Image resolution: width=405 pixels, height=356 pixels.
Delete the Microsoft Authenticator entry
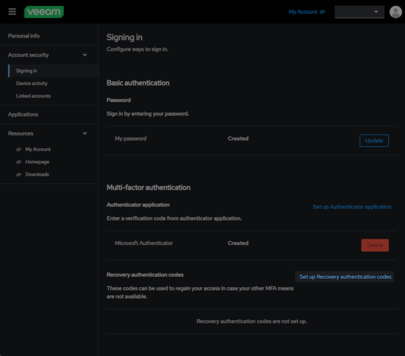[375, 245]
